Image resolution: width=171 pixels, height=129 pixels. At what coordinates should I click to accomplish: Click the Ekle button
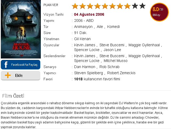click(21, 76)
